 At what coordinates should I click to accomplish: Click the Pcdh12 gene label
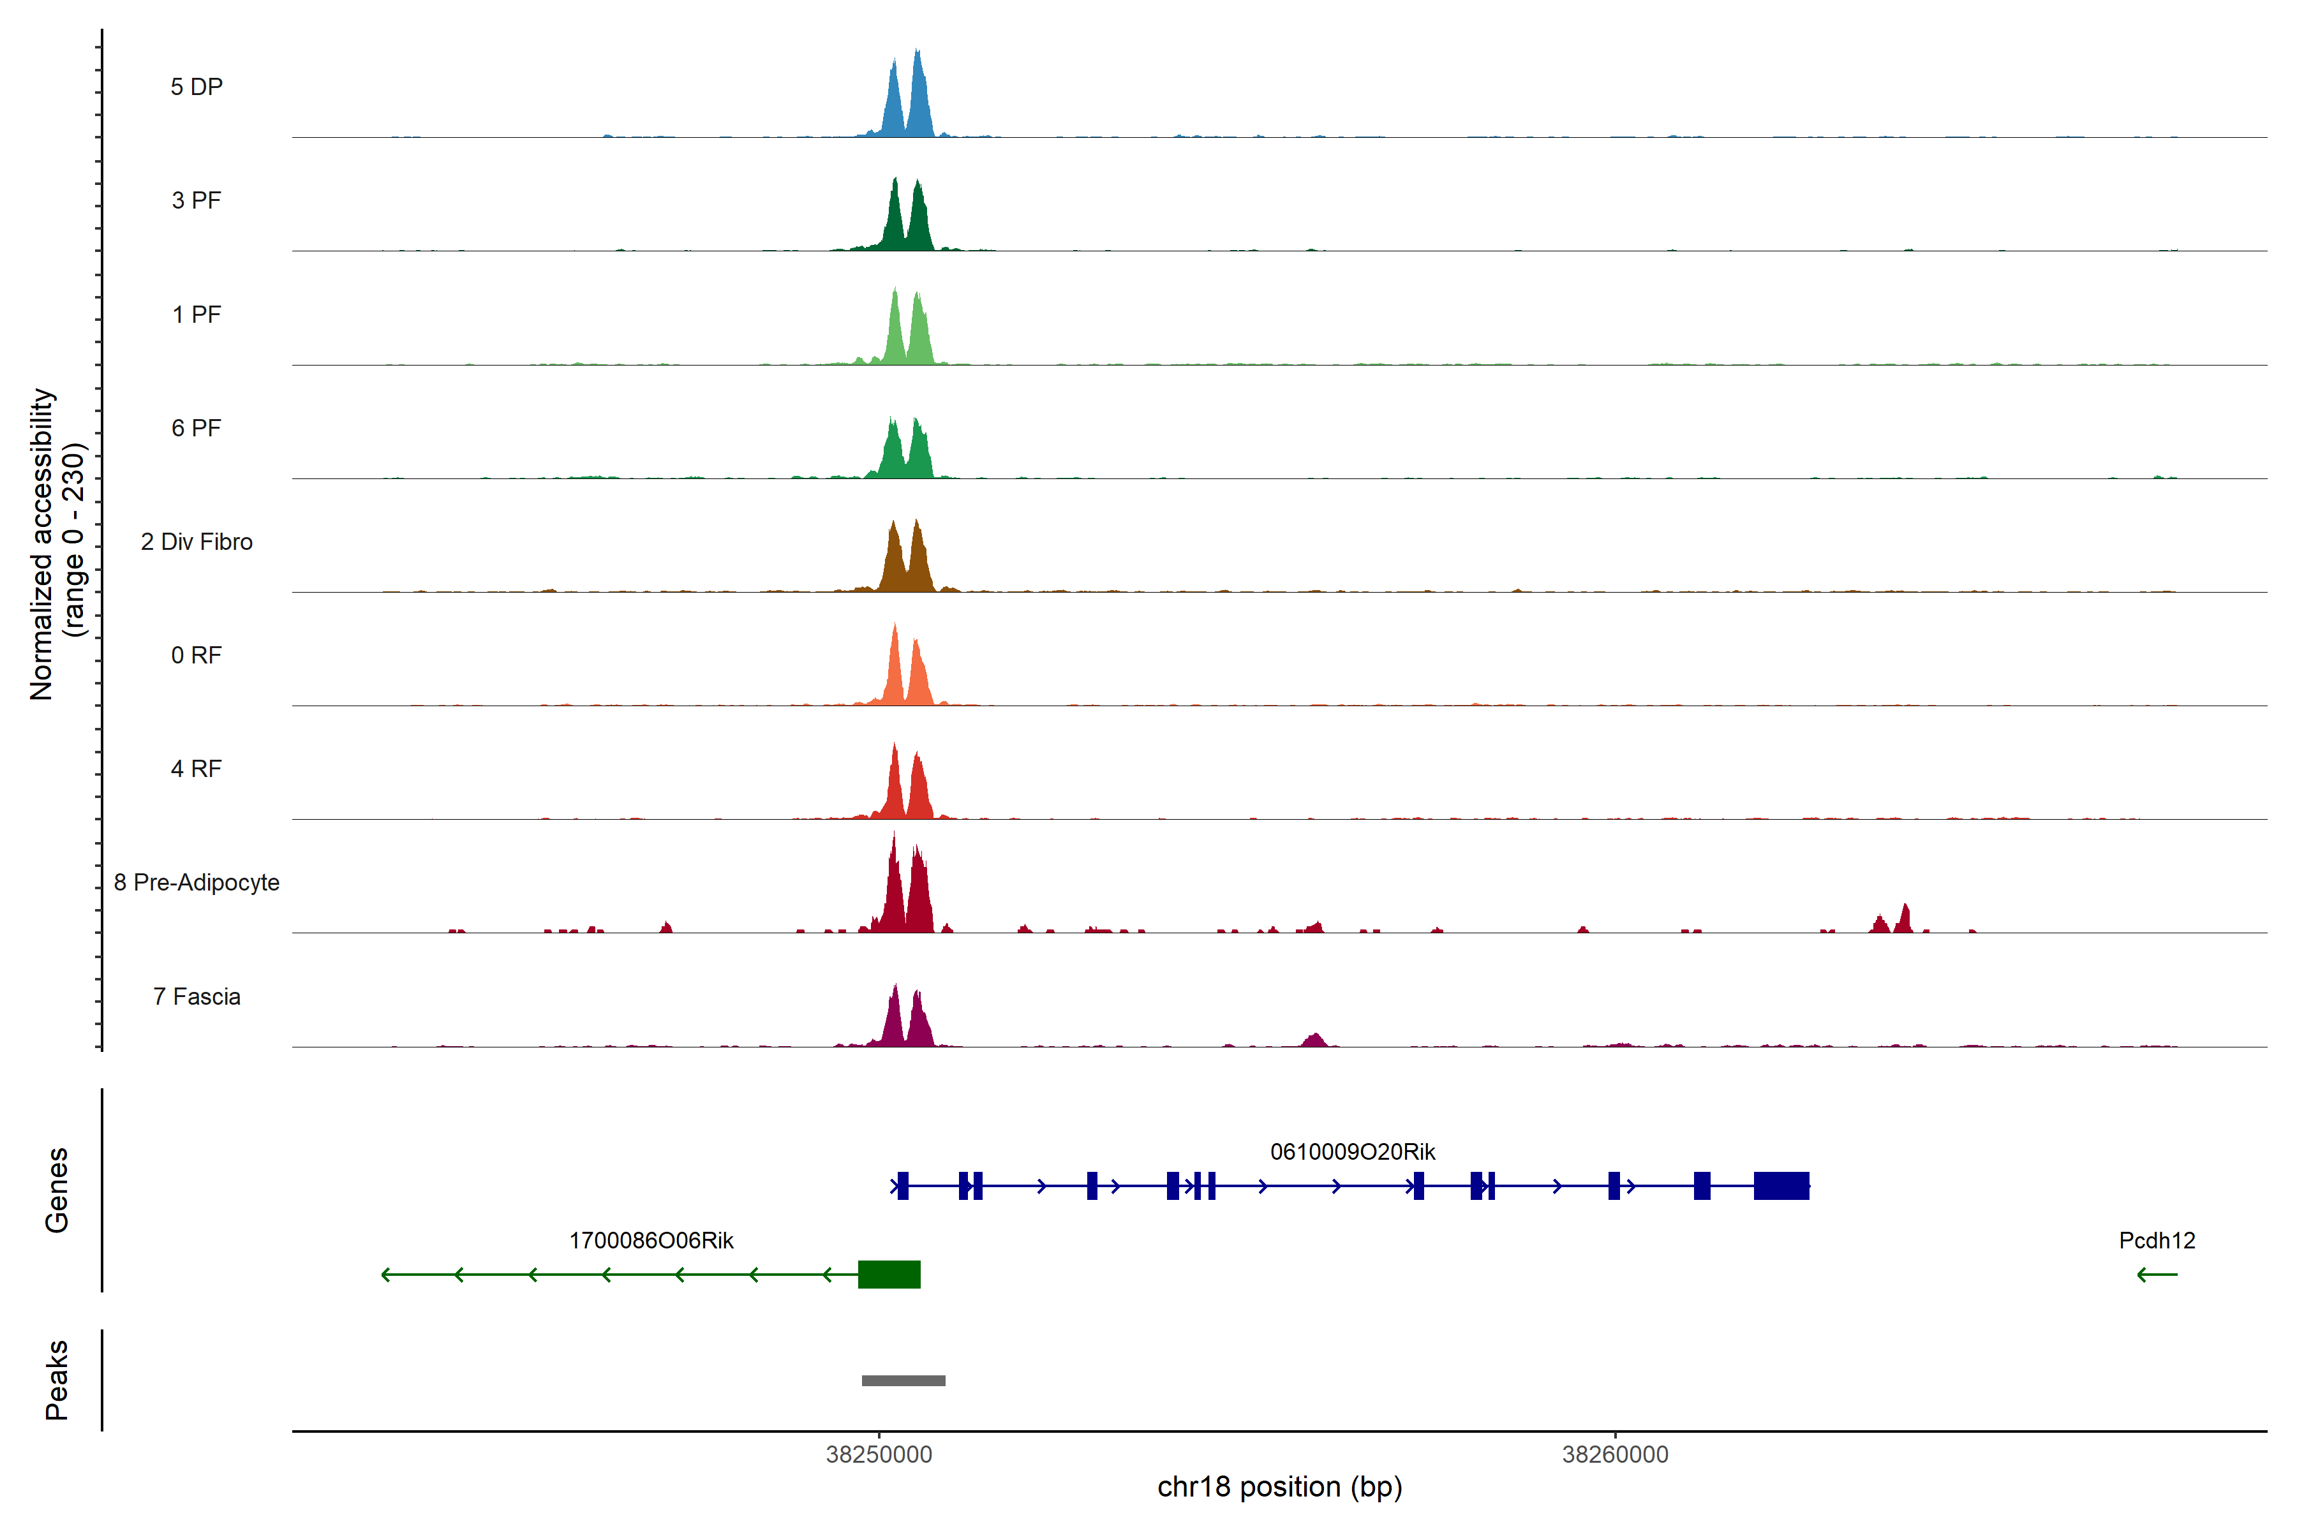point(2157,1240)
